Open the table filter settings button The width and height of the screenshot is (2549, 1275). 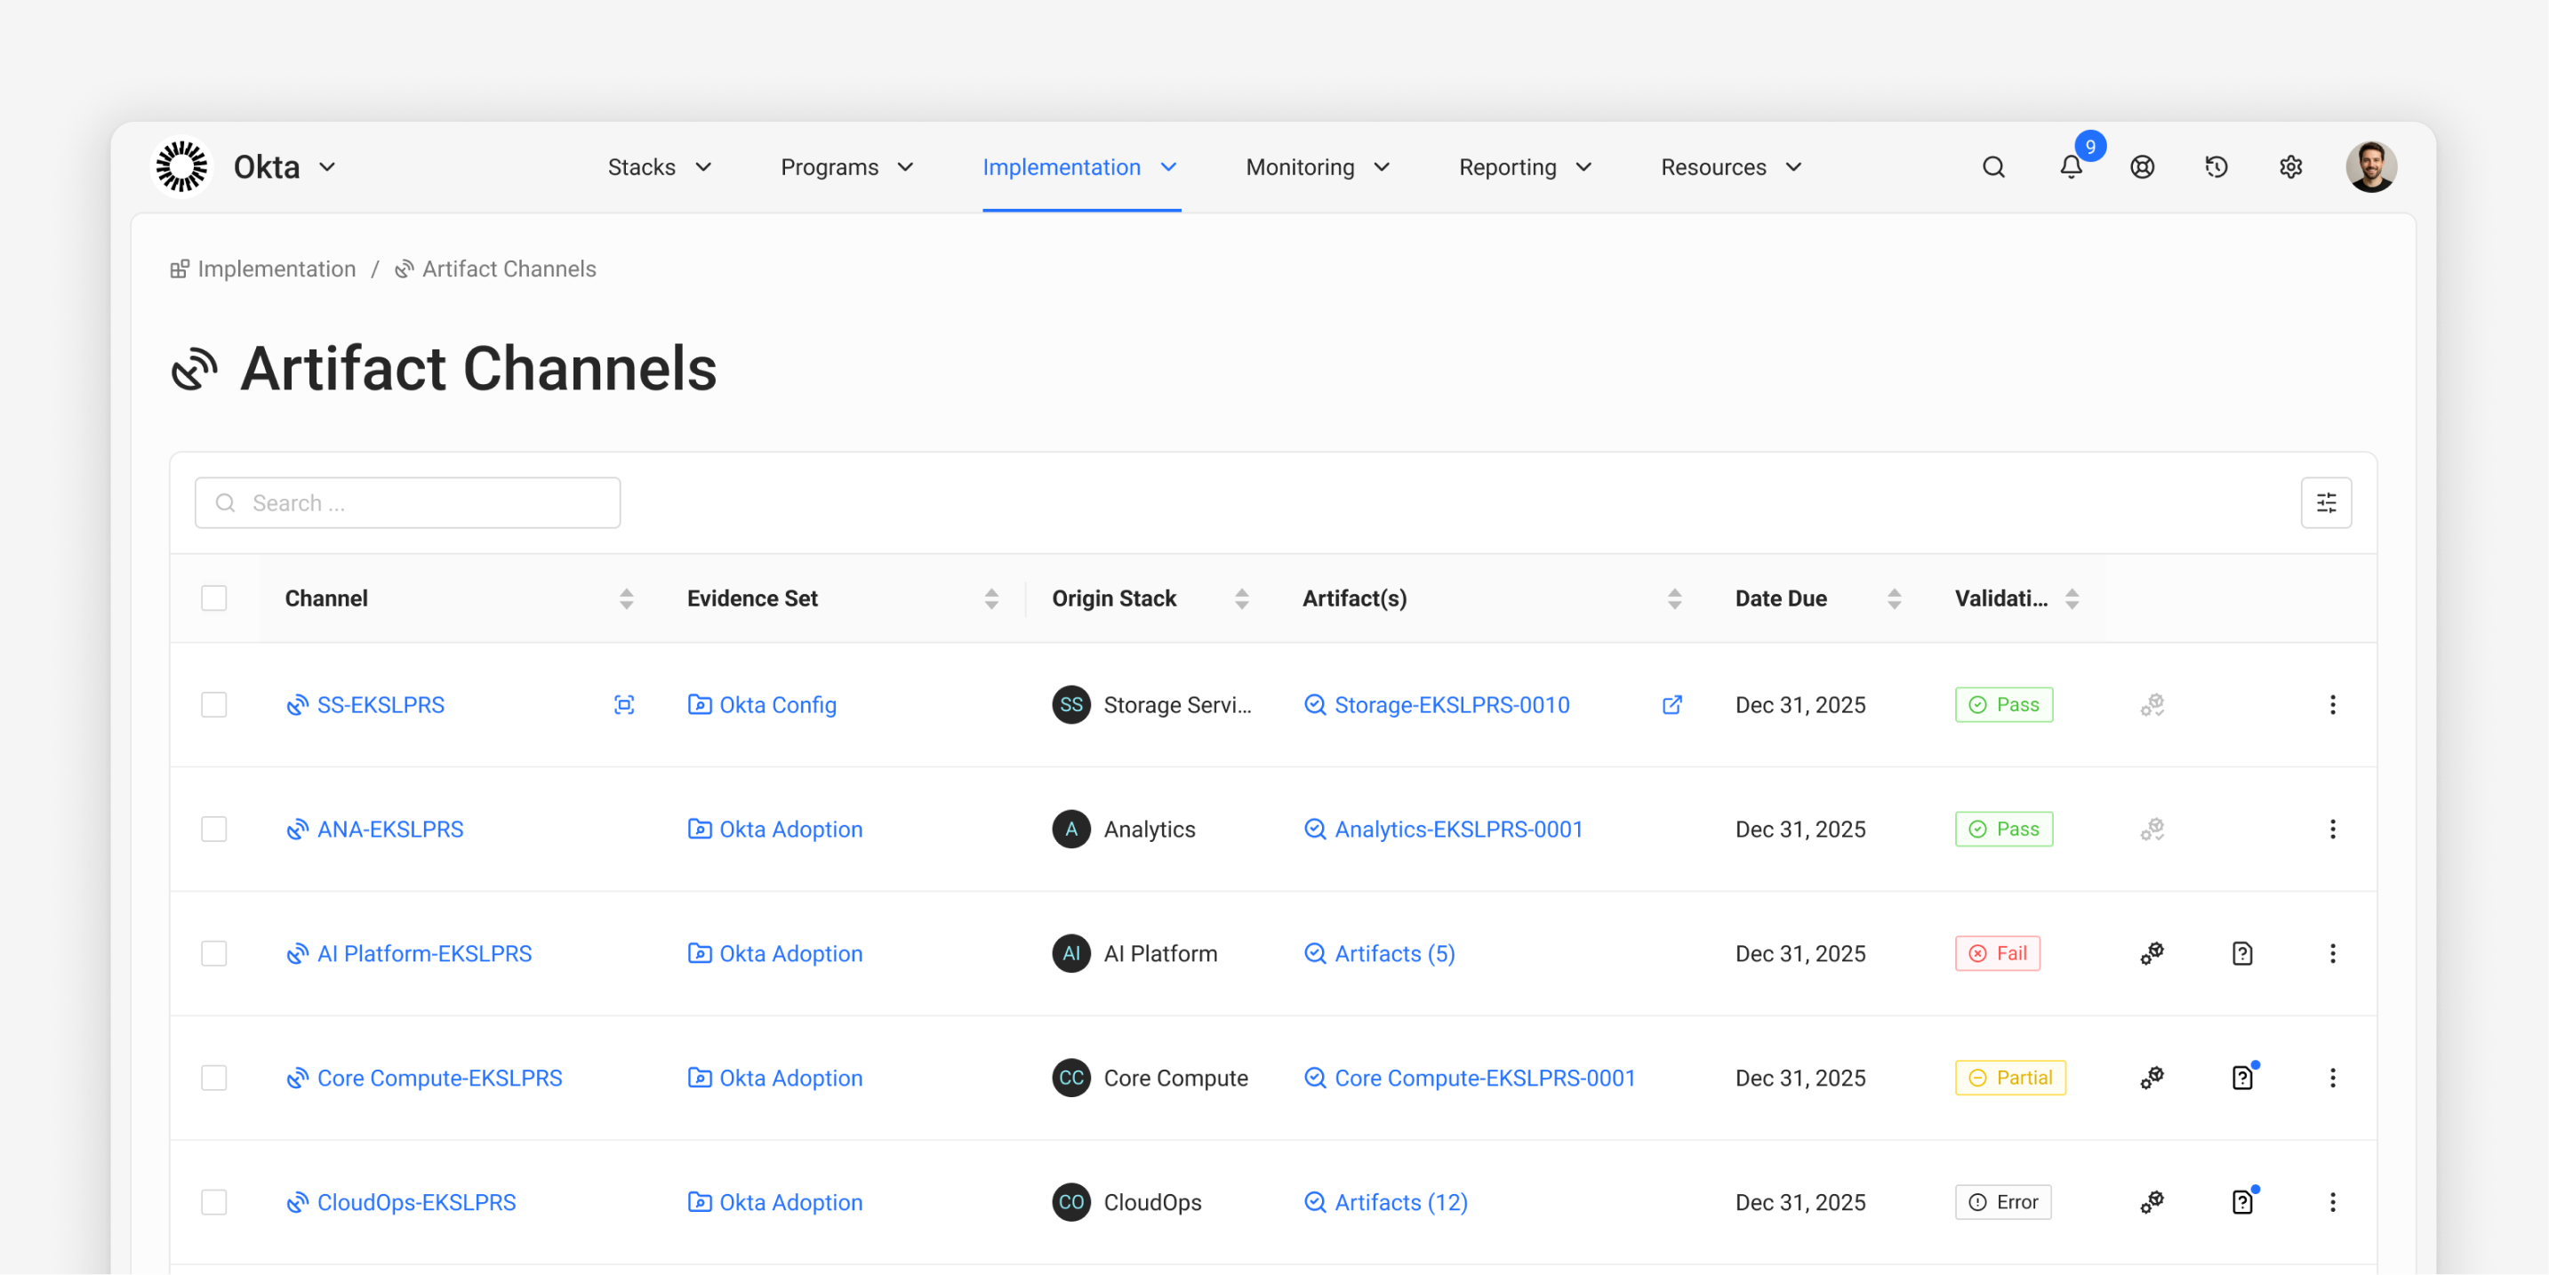tap(2325, 503)
